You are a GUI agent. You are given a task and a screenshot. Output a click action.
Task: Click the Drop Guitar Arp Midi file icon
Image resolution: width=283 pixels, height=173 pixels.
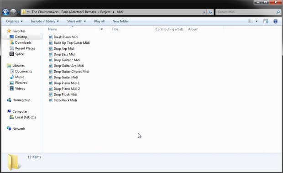pos(51,66)
